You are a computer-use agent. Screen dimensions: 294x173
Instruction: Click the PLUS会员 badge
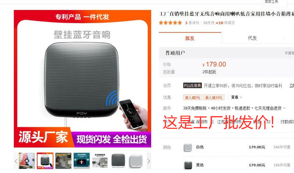(192, 86)
